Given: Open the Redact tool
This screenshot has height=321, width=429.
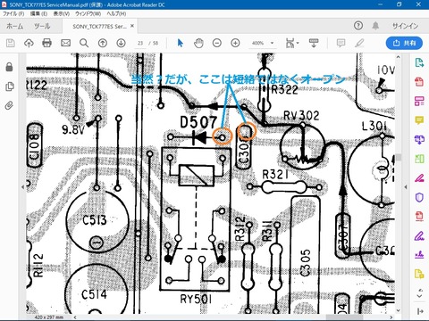Looking at the screenshot, I should (419, 178).
